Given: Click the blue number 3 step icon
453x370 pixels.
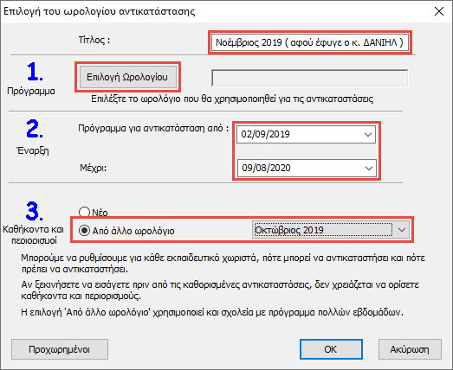Looking at the screenshot, I should click(x=35, y=211).
